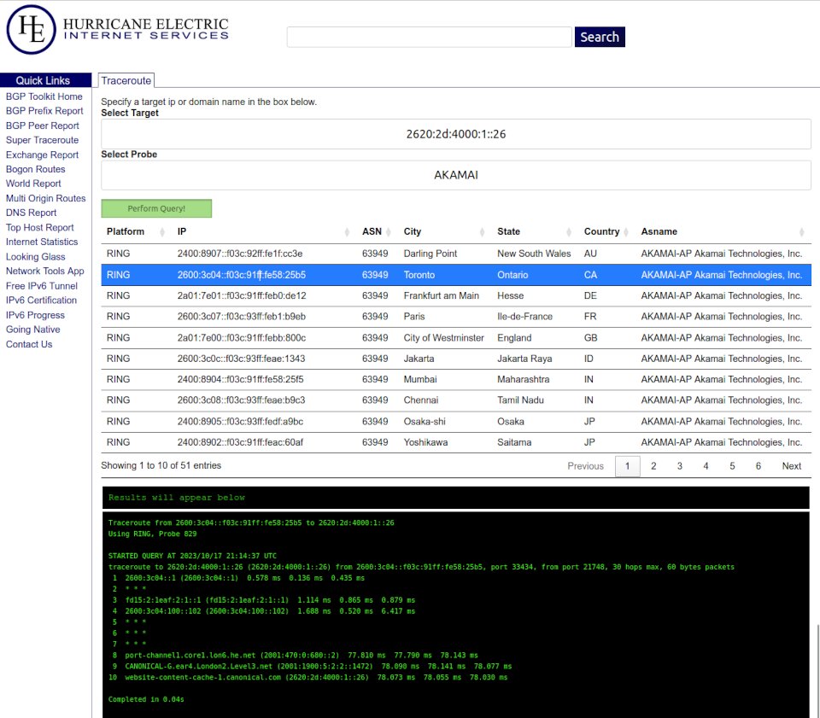The image size is (820, 718).
Task: Click IP 2a01:7e01::f03c:91ff:feb0:de12 cell
Action: 242,295
